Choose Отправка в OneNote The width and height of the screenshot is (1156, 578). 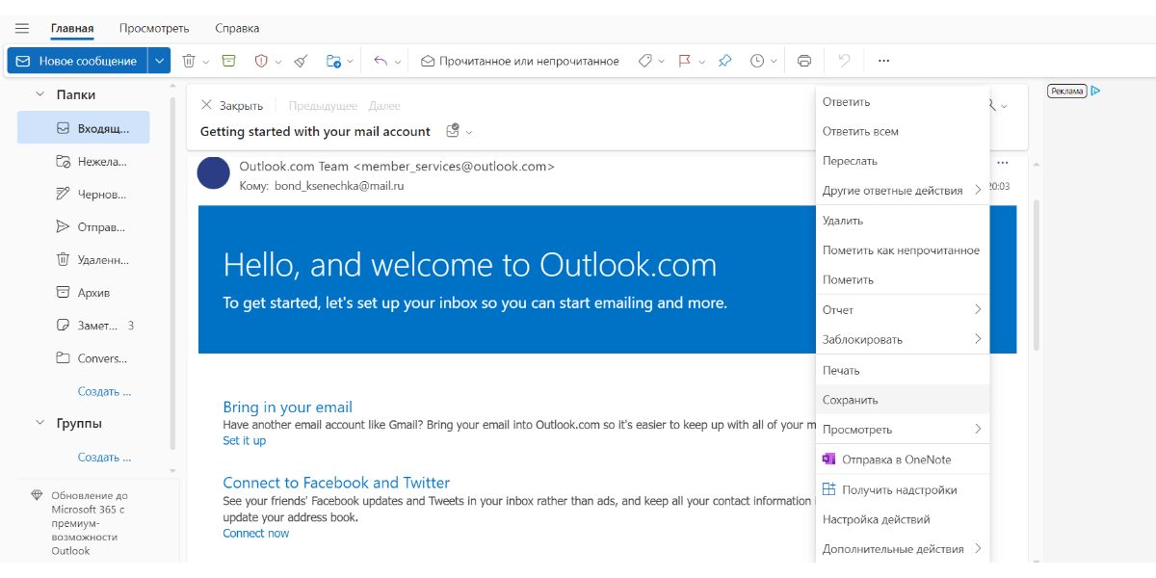pos(903,460)
